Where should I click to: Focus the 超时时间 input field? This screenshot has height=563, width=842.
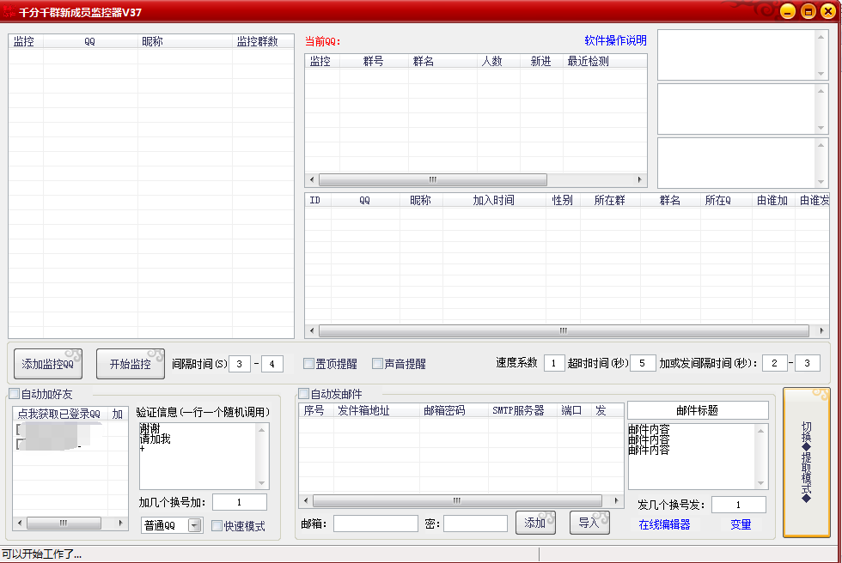point(643,363)
